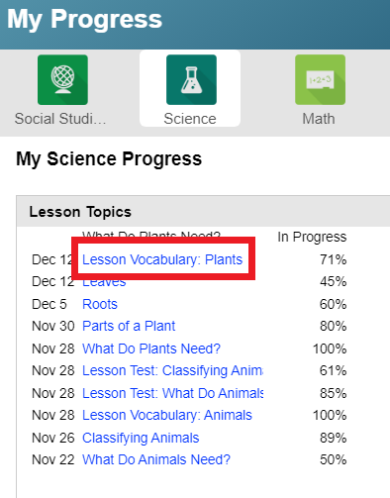Viewport: 390px width, 498px height.
Task: Open the Lesson Vocabulary: Animals link
Action: tap(167, 415)
